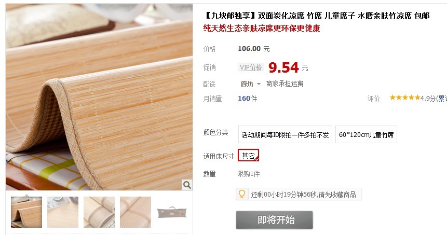Select fifth thumbnail showing carrying bag
Screen dimensions: 447x235
(x=172, y=212)
